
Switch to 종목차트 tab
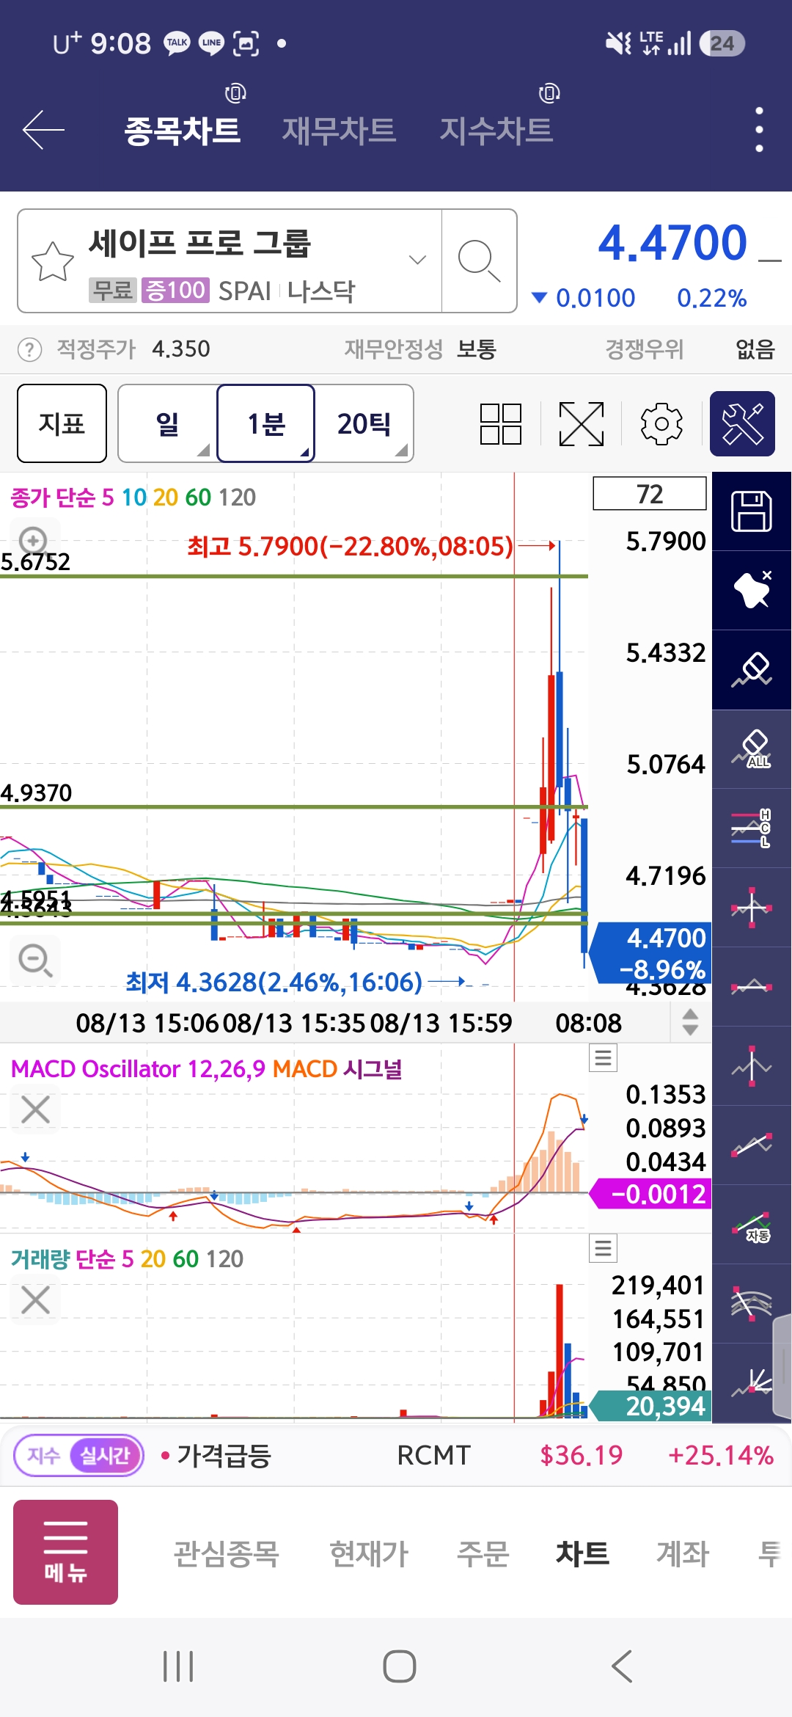click(182, 131)
